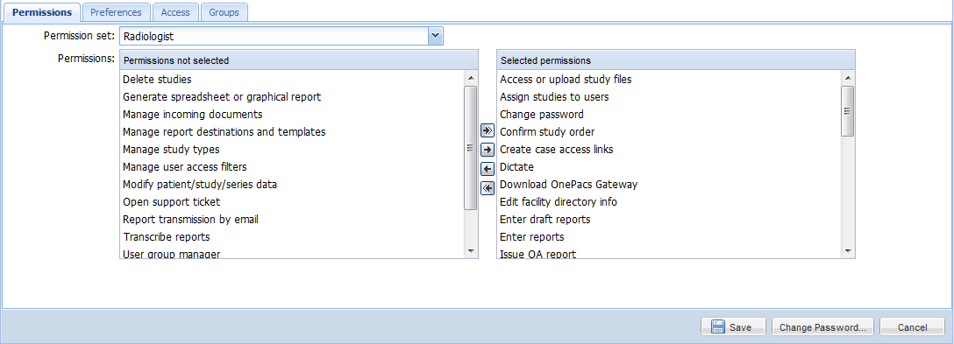
Task: Click the selected permissions scrollbar thumb
Action: pyautogui.click(x=848, y=110)
